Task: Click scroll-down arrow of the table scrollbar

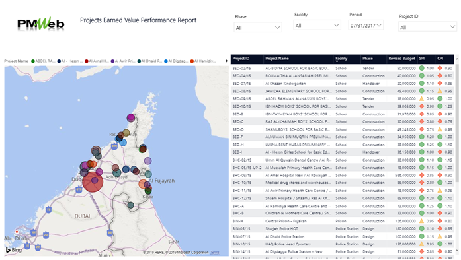Action: pyautogui.click(x=457, y=250)
